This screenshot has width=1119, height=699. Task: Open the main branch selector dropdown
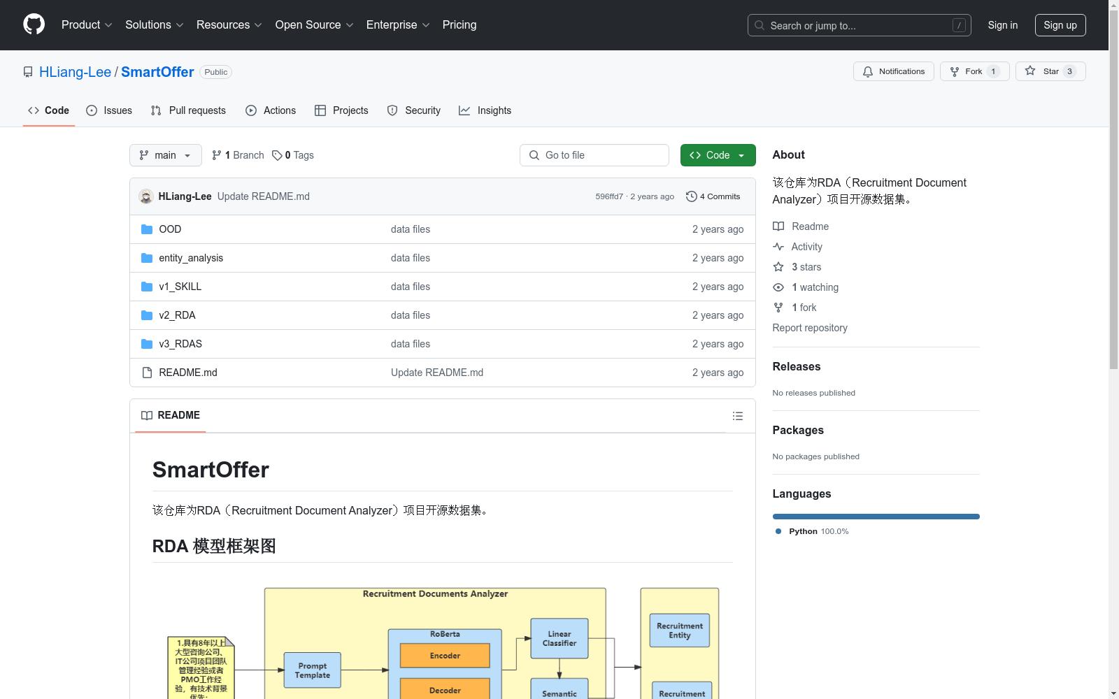click(166, 155)
